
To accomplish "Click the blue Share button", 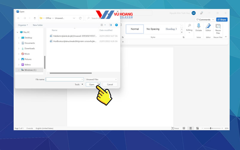I will coord(222,19).
